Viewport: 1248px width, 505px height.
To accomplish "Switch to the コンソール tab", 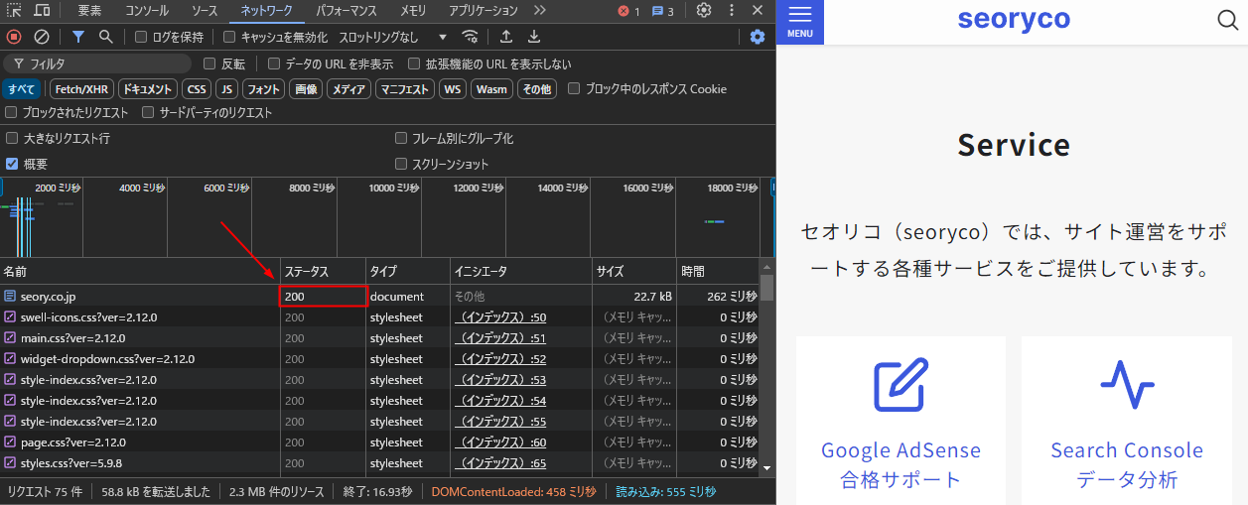I will coord(147,11).
